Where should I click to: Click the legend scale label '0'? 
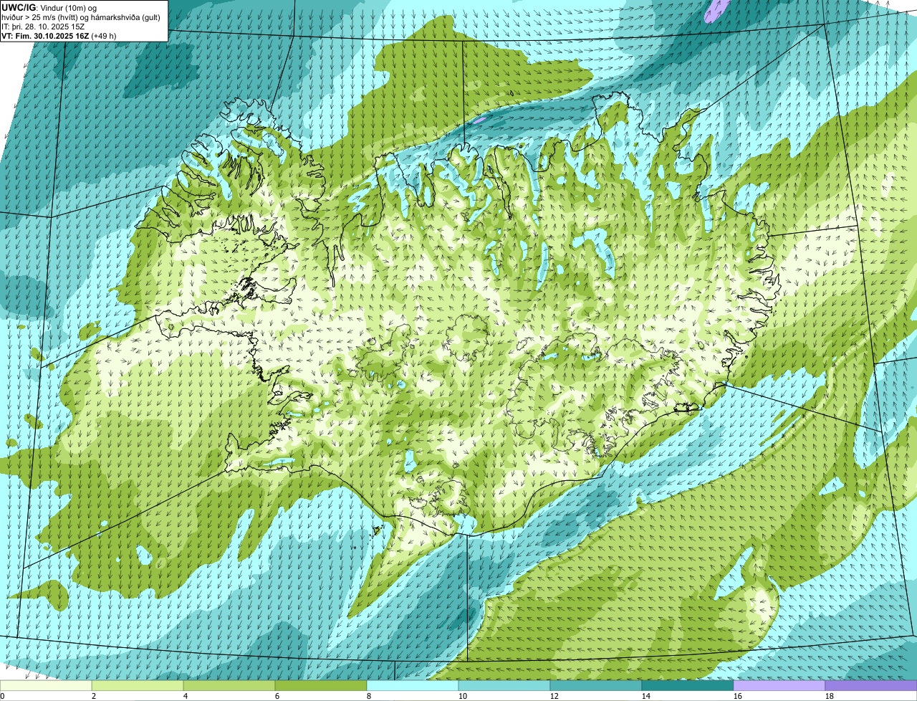click(2, 696)
